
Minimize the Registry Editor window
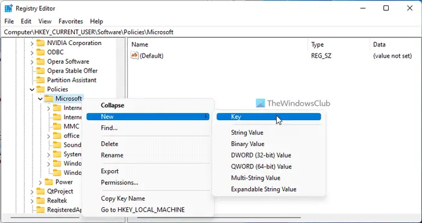362,8
